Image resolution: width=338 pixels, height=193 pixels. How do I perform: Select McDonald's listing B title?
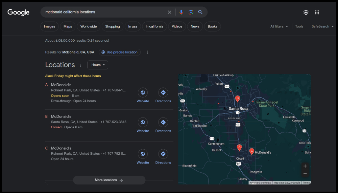coord(61,116)
